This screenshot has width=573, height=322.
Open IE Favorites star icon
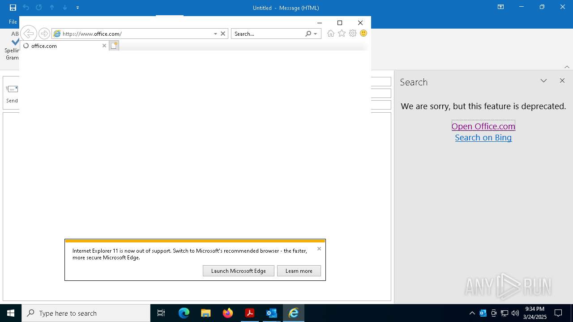(x=342, y=34)
